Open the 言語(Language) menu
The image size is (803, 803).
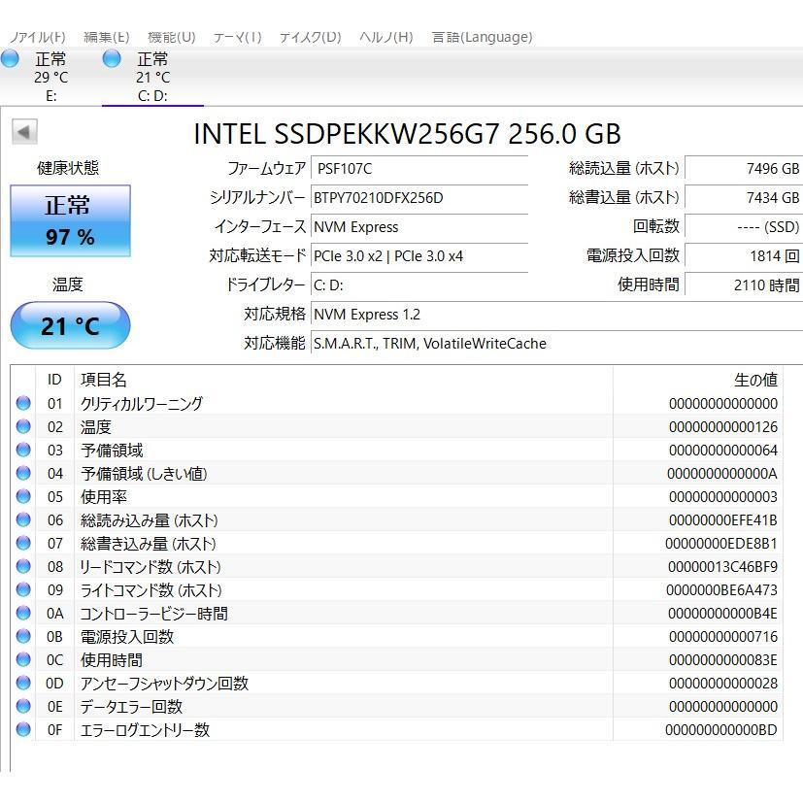(x=482, y=37)
